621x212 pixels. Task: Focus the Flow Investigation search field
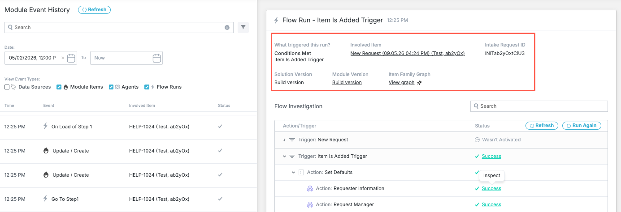539,106
